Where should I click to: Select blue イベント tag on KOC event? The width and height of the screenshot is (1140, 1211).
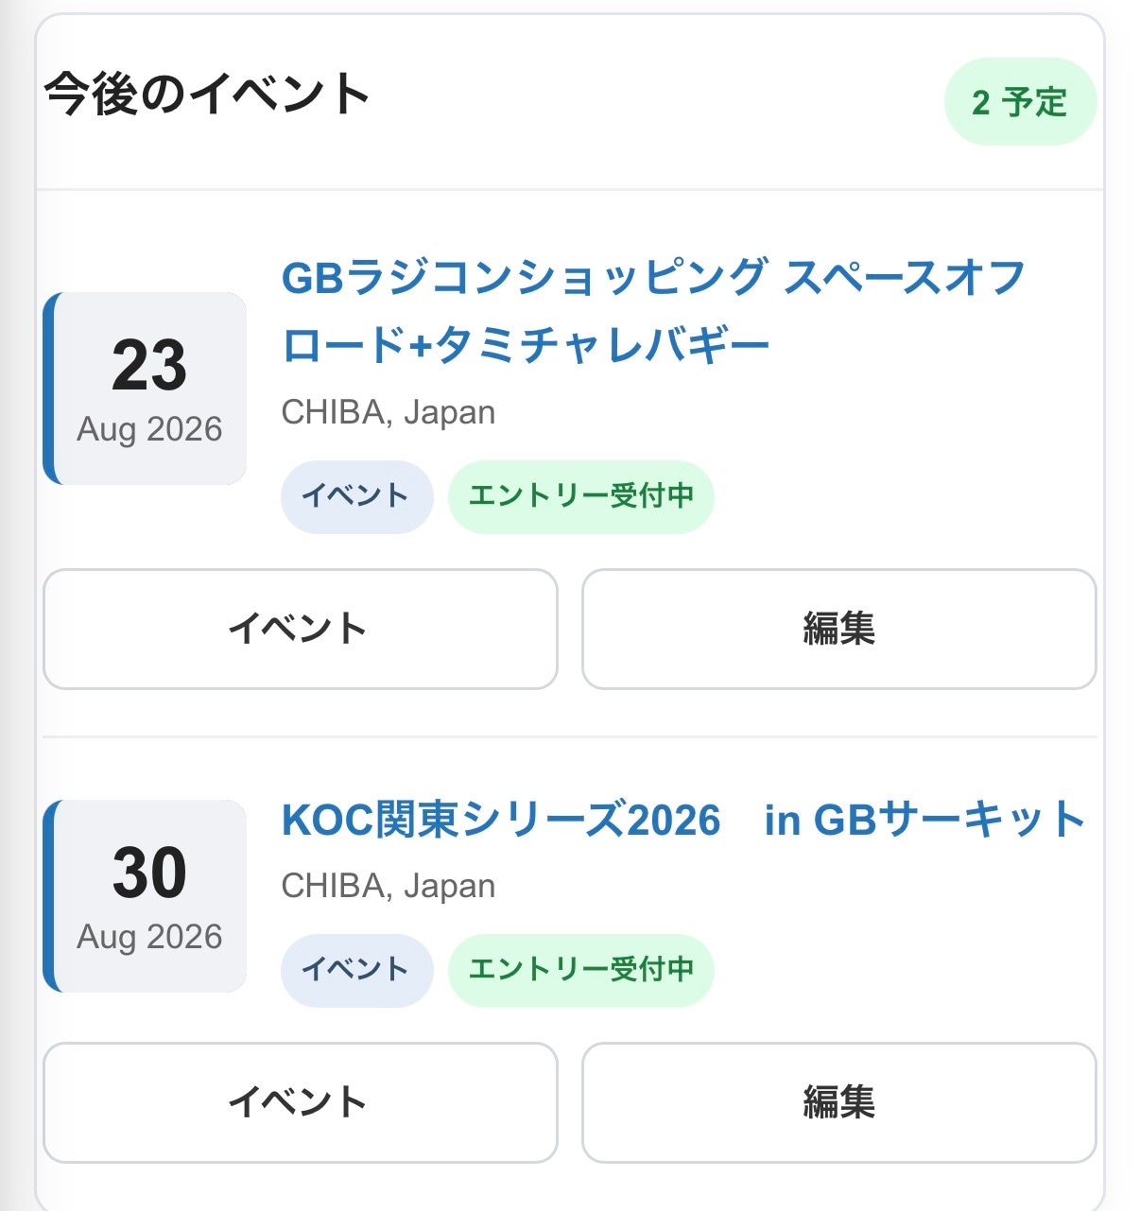356,970
